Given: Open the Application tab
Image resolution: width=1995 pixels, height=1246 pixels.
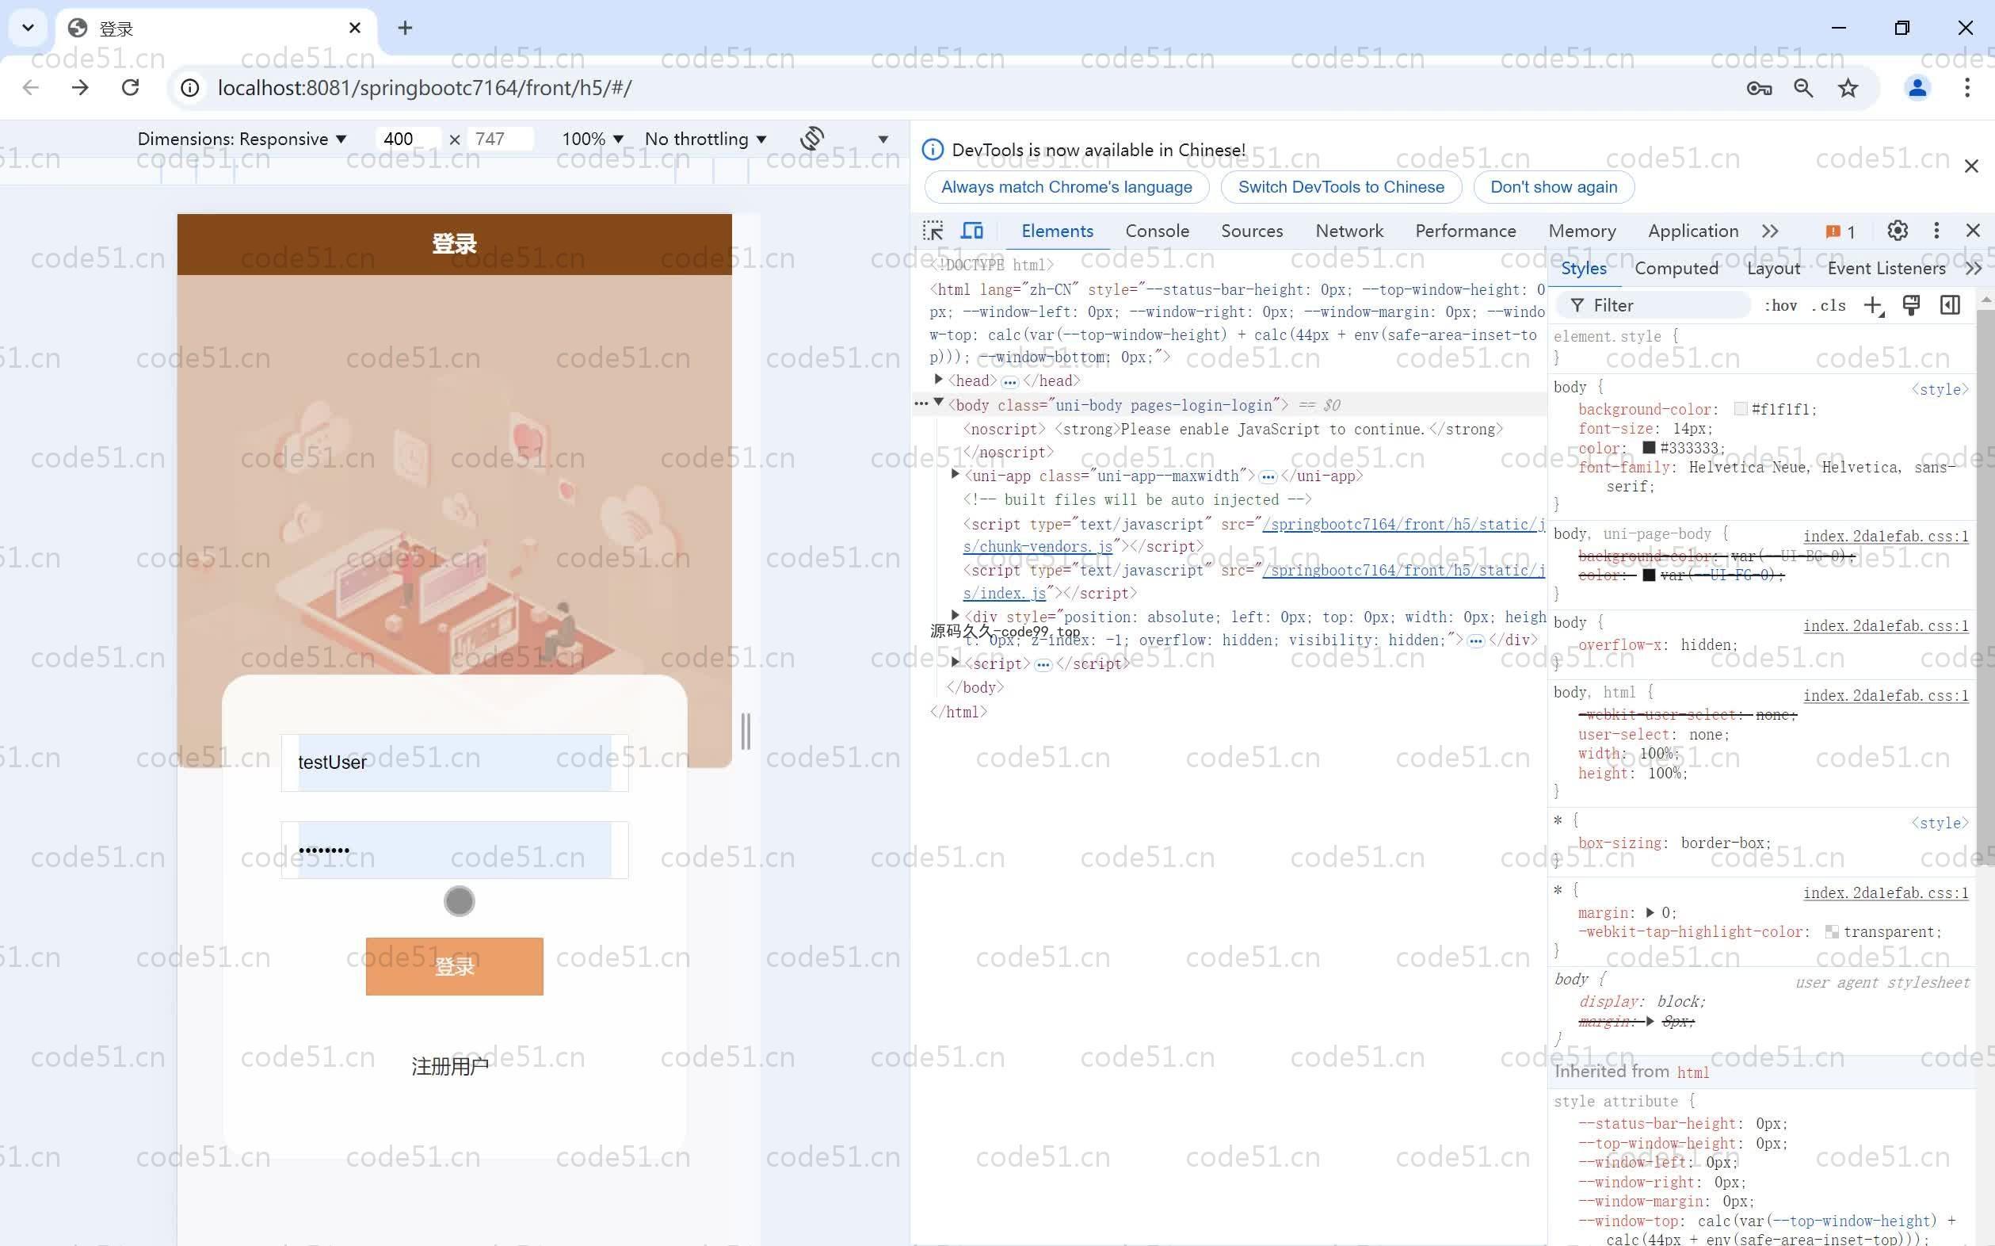Looking at the screenshot, I should tap(1692, 231).
